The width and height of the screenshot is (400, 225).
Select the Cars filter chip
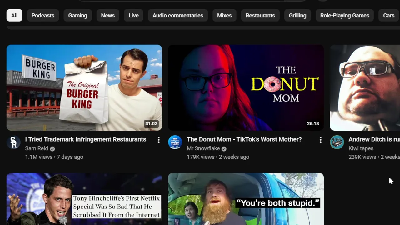coord(389,16)
